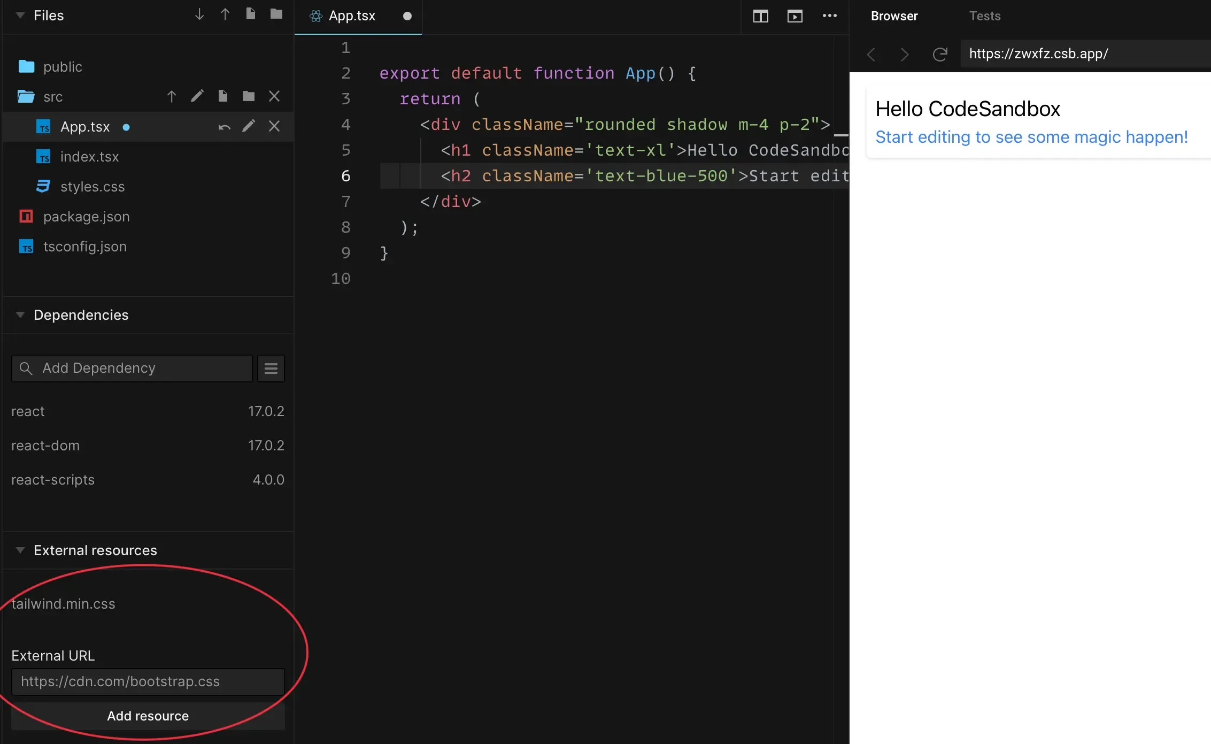1211x744 pixels.
Task: Click the delete/close icon in src row
Action: click(275, 96)
